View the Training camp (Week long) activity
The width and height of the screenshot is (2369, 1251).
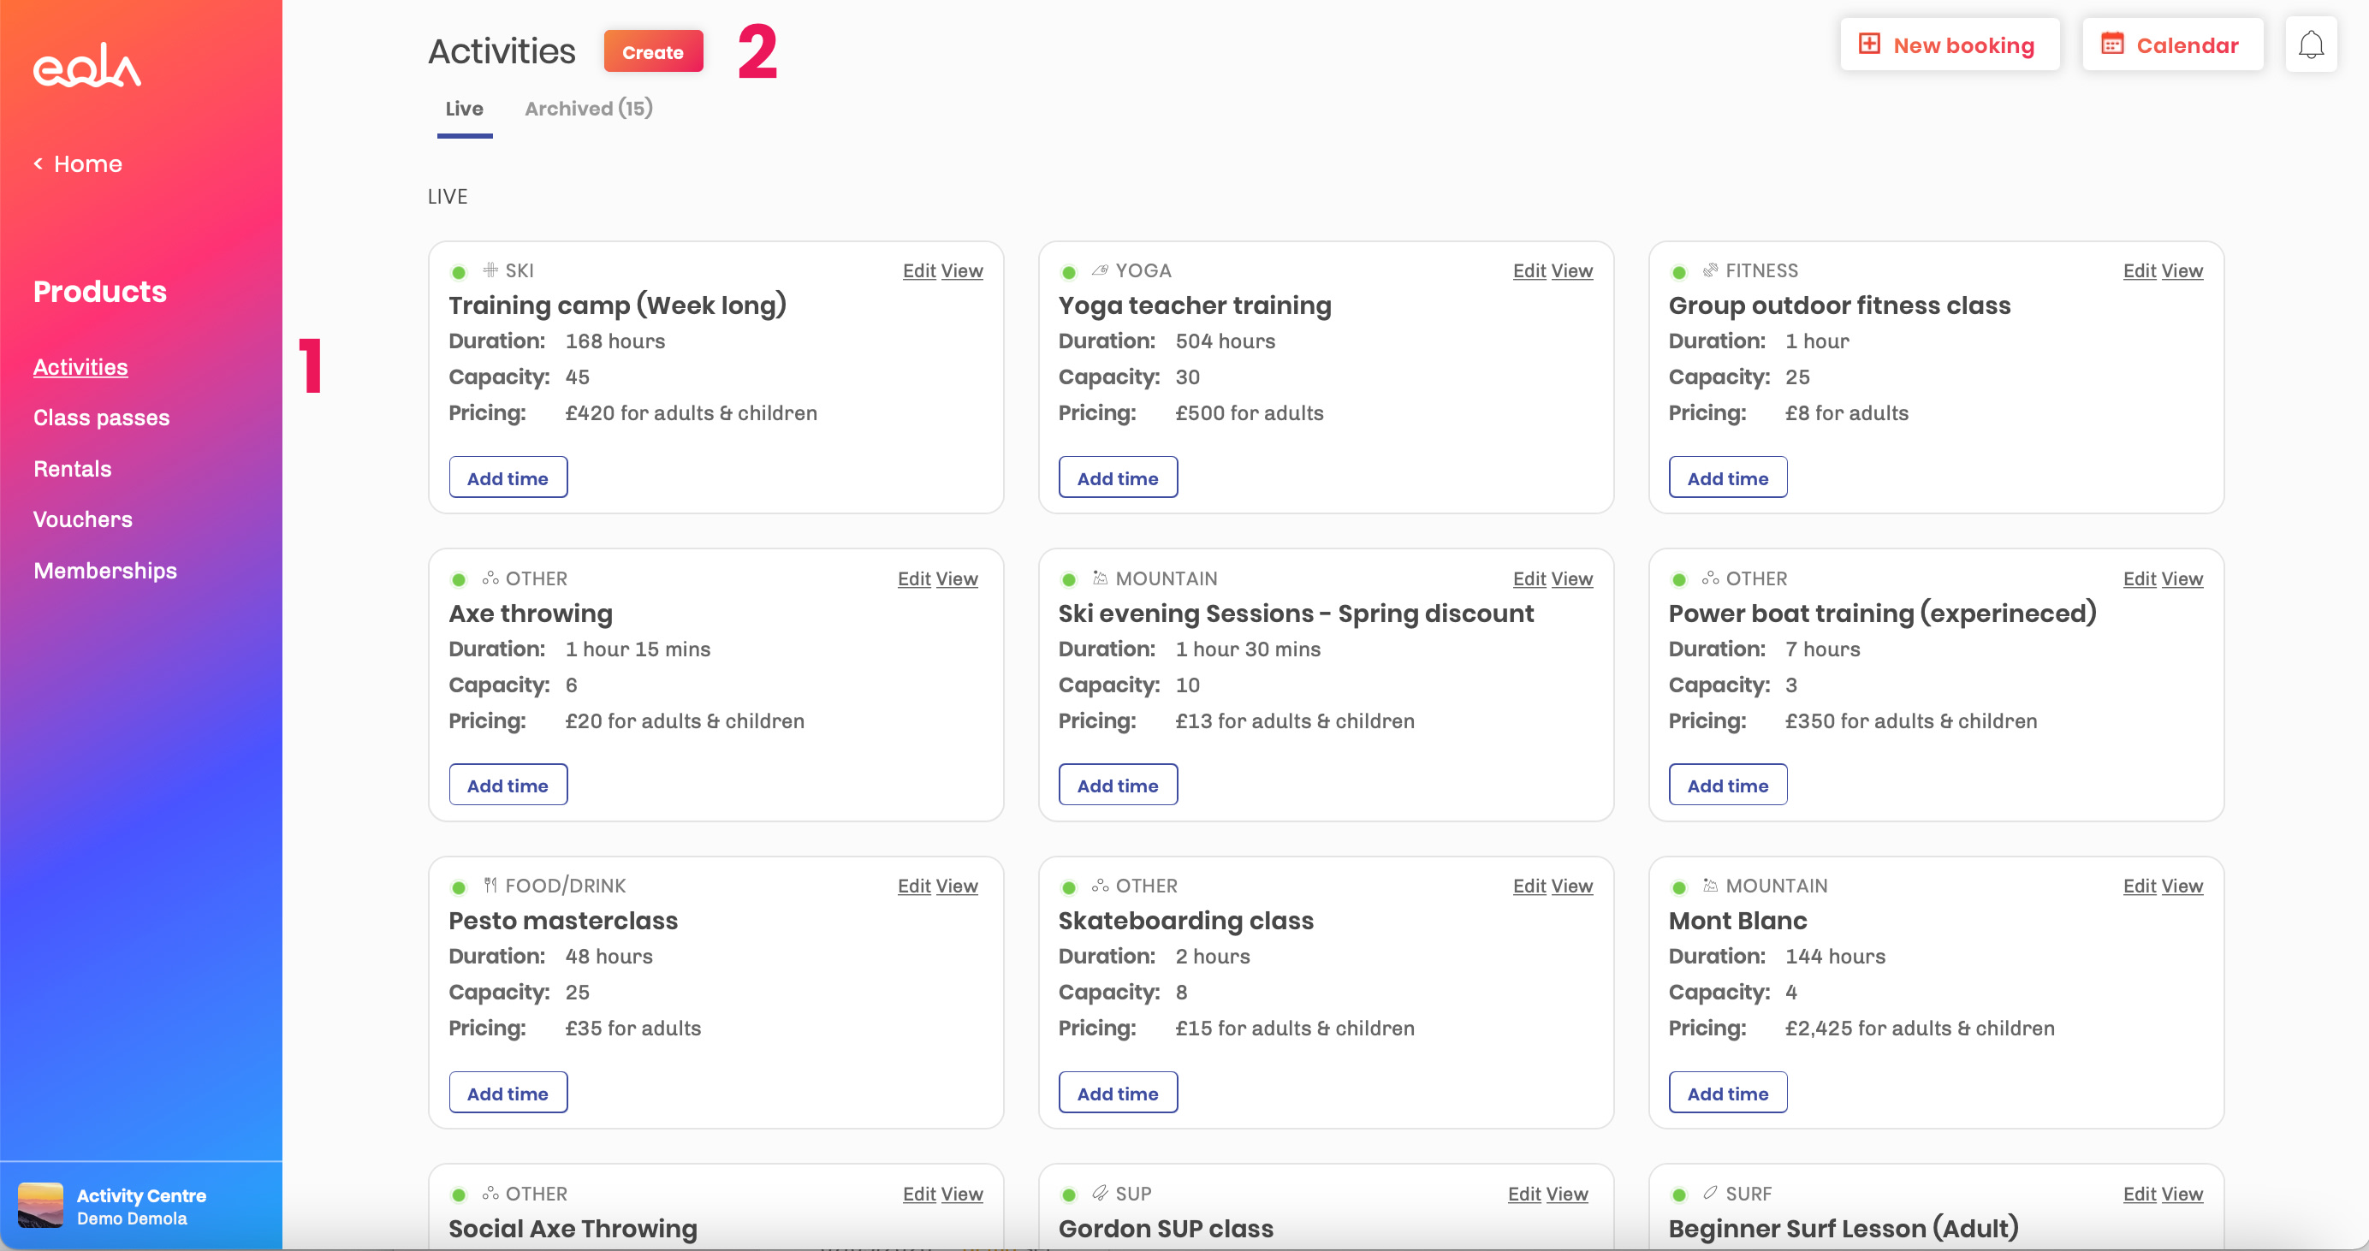coord(962,270)
